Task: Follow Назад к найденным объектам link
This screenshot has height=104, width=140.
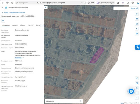Action: tap(13, 12)
